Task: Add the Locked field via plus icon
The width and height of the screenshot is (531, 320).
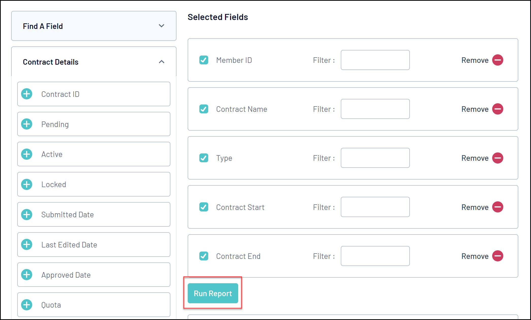Action: click(x=27, y=184)
